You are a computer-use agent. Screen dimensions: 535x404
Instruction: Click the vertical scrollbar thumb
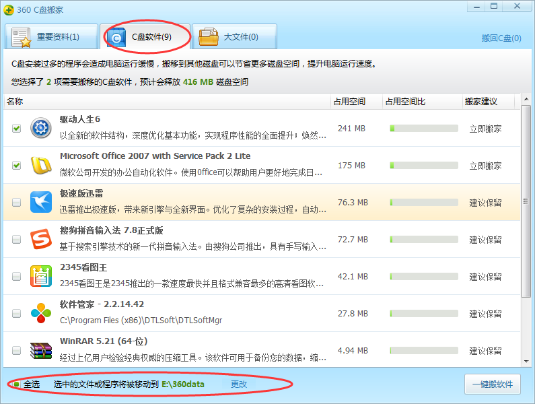[526, 201]
